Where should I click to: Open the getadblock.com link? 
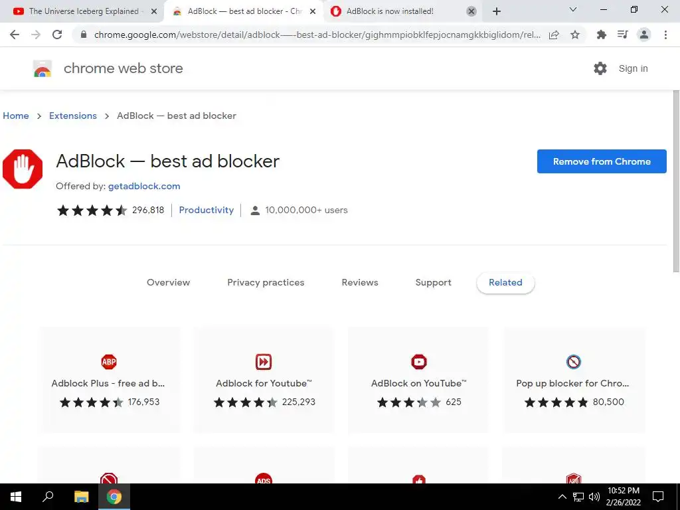[x=144, y=186]
